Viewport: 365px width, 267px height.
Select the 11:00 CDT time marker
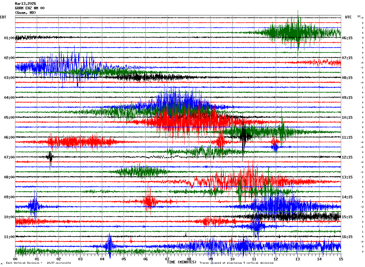[x=9, y=237]
